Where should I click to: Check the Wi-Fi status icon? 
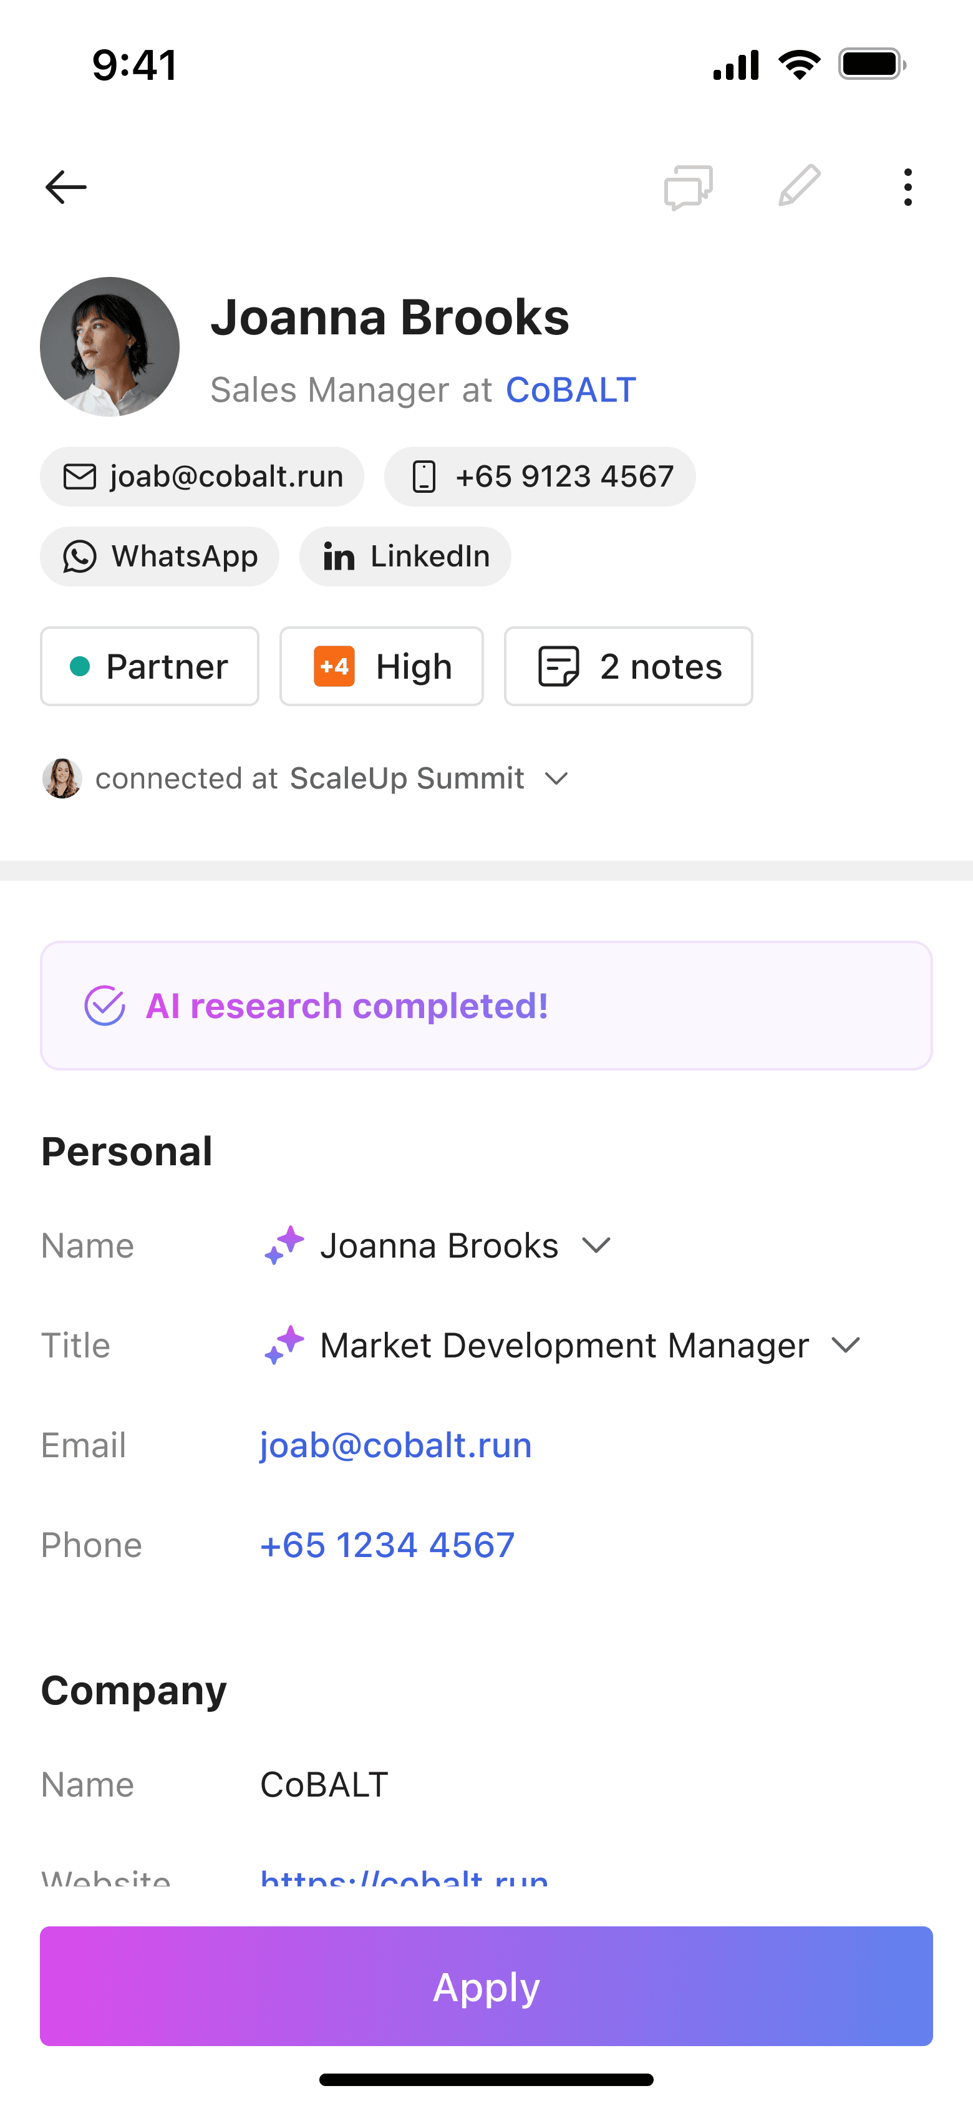pos(800,65)
